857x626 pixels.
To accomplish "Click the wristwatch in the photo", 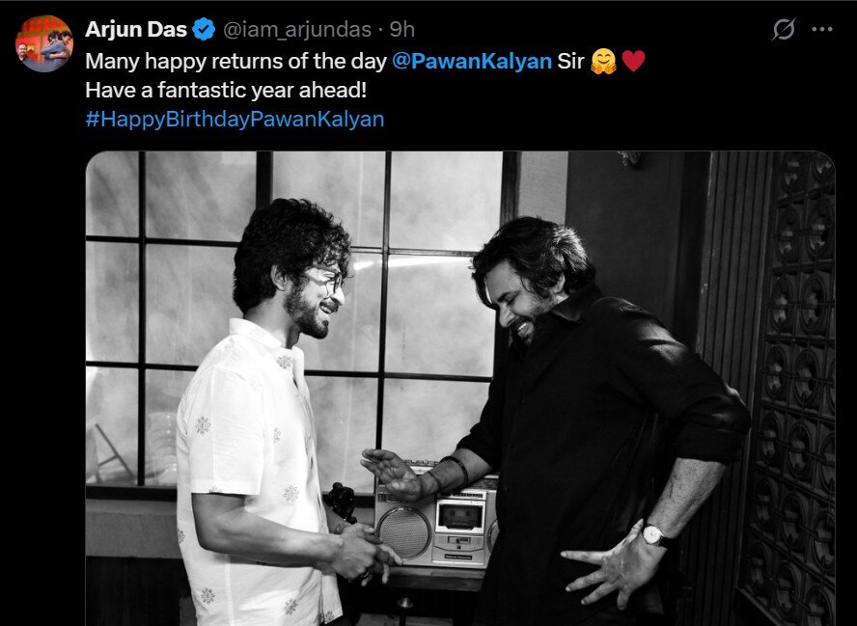I will coord(654,534).
